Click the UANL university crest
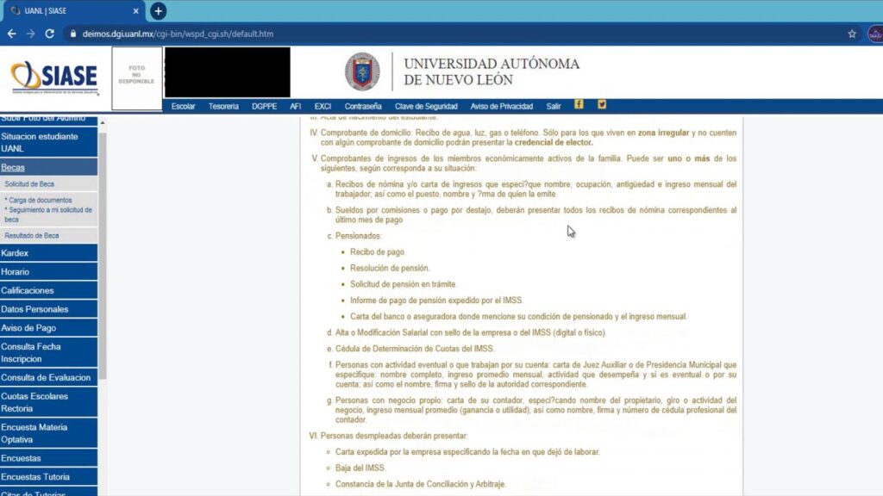Image resolution: width=883 pixels, height=496 pixels. 362,71
